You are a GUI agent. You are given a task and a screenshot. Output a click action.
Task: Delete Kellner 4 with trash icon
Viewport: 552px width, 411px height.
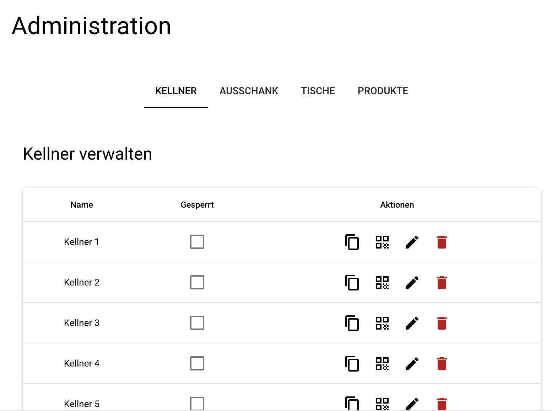pyautogui.click(x=442, y=364)
